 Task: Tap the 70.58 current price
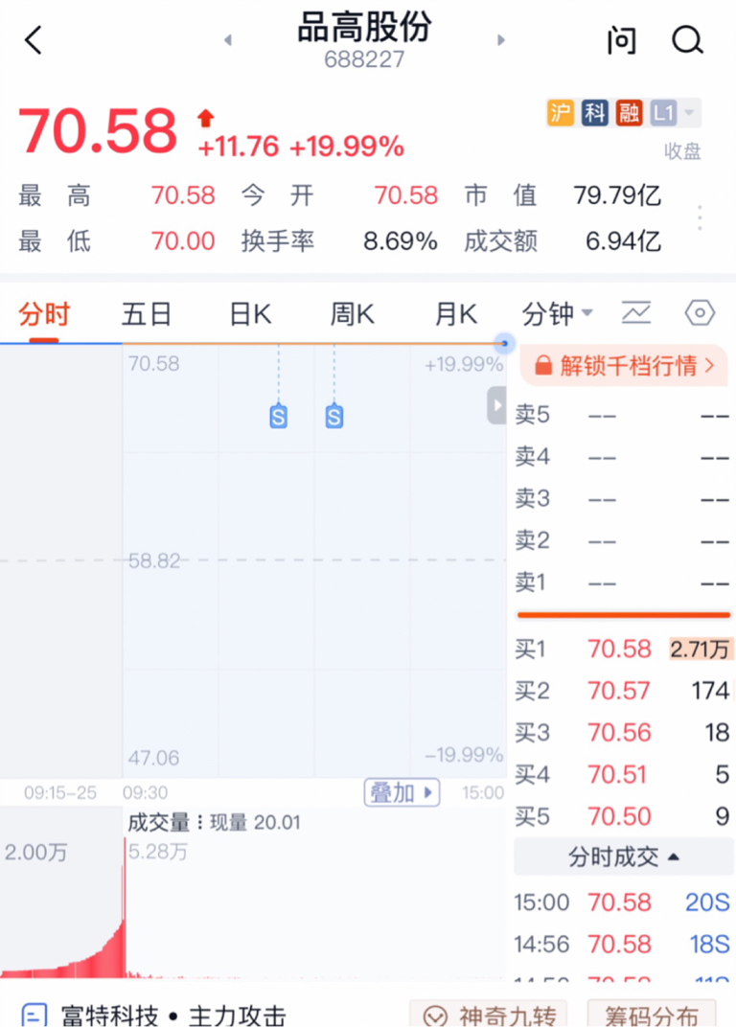(x=98, y=131)
